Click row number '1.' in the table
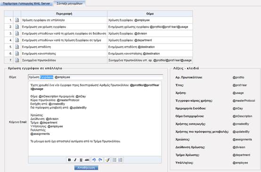261x172 pixels. point(11,20)
